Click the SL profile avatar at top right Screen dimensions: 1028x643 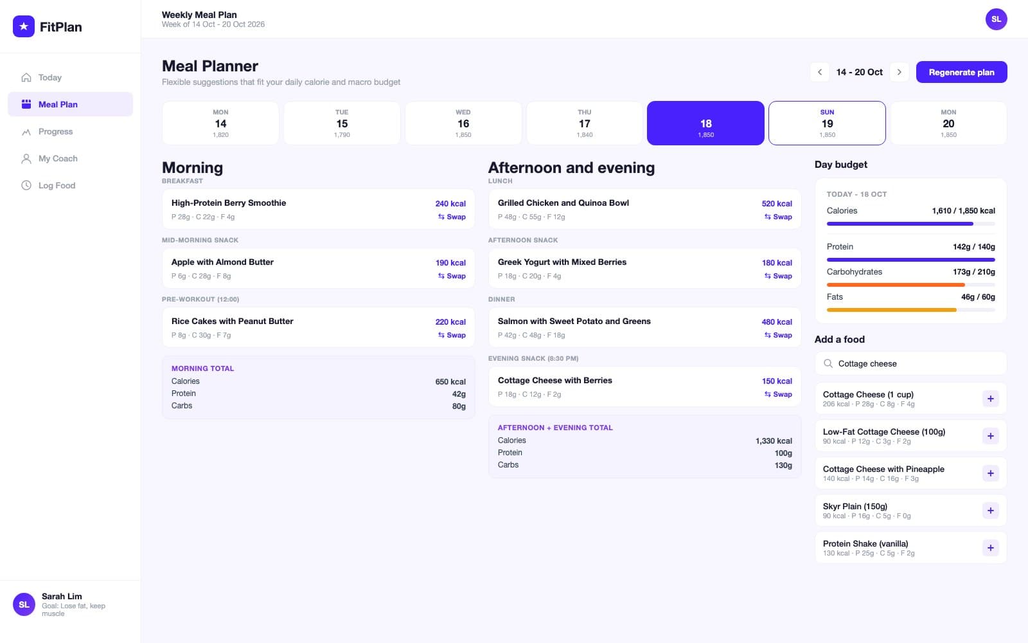coord(996,19)
